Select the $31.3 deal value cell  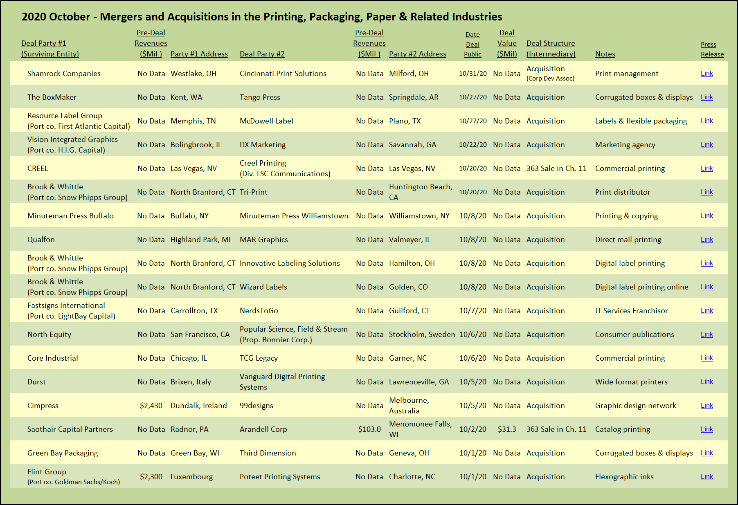pos(507,429)
